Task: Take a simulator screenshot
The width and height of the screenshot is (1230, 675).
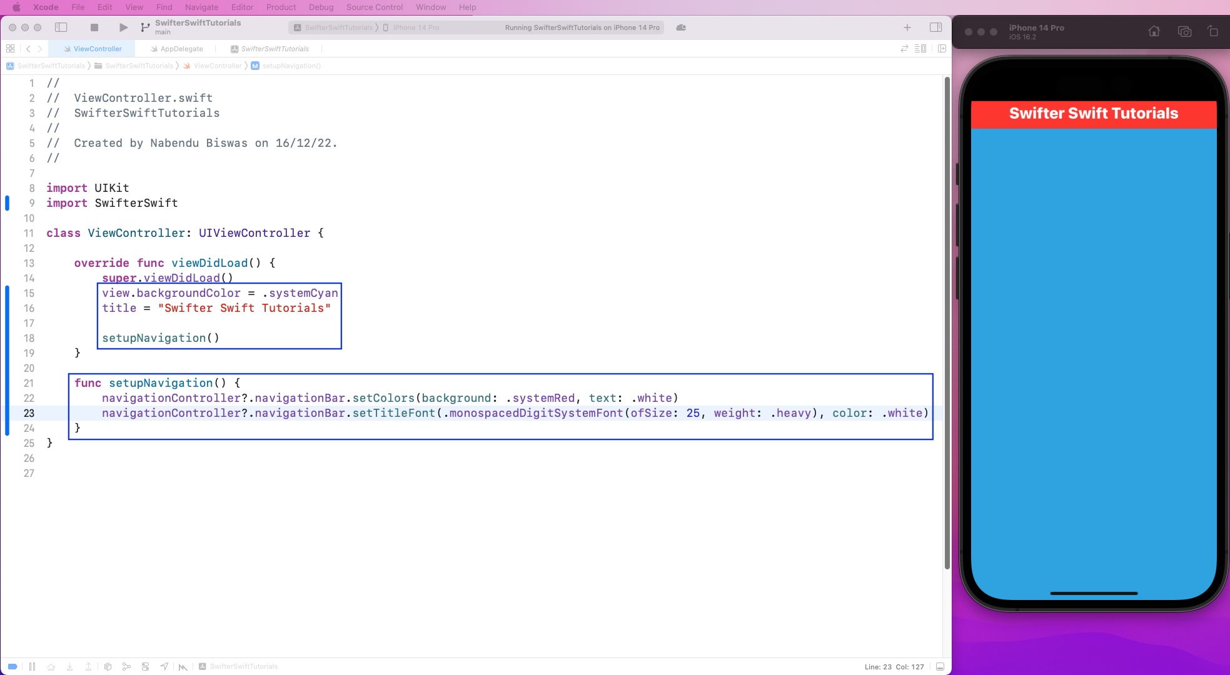Action: click(1184, 31)
